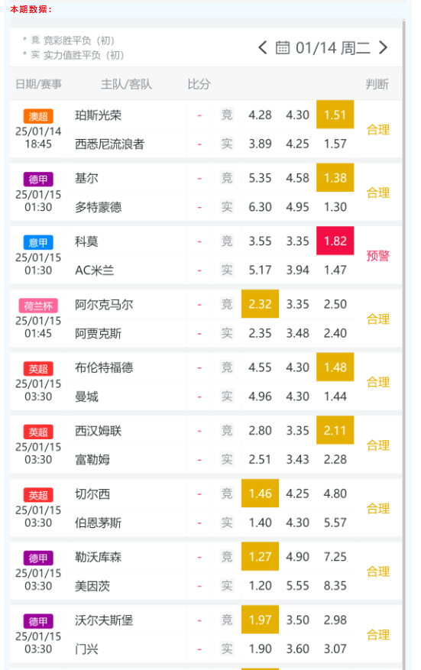Select highlighted 1.46 odds for 切尔西
421x670 pixels.
pos(260,494)
